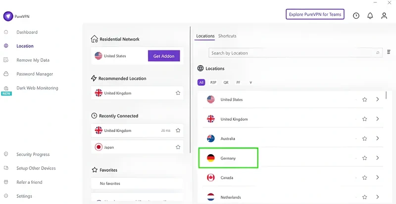The height and width of the screenshot is (204, 396).
Task: Click the left panel vertical scrollbar
Action: 190,89
